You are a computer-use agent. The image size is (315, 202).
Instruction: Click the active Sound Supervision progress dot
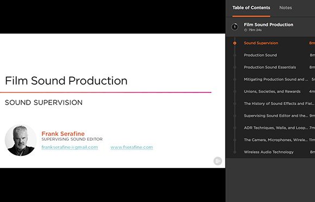(235, 43)
